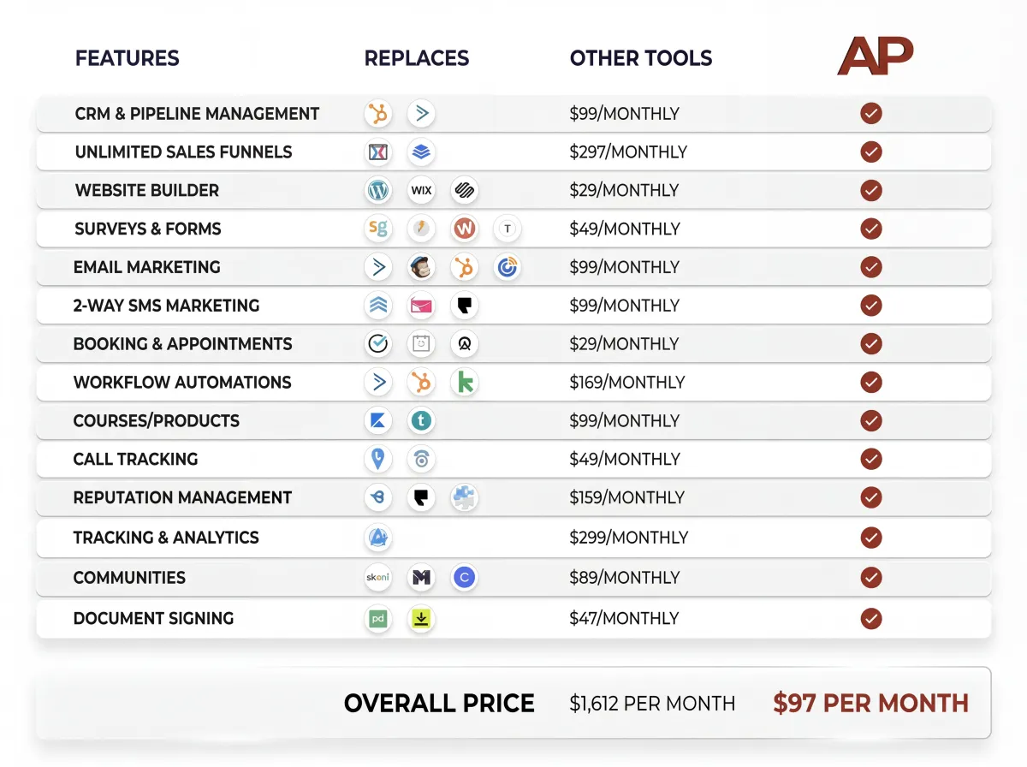Click the HubSpot icon in the CRM row
The height and width of the screenshot is (767, 1027).
(x=377, y=114)
